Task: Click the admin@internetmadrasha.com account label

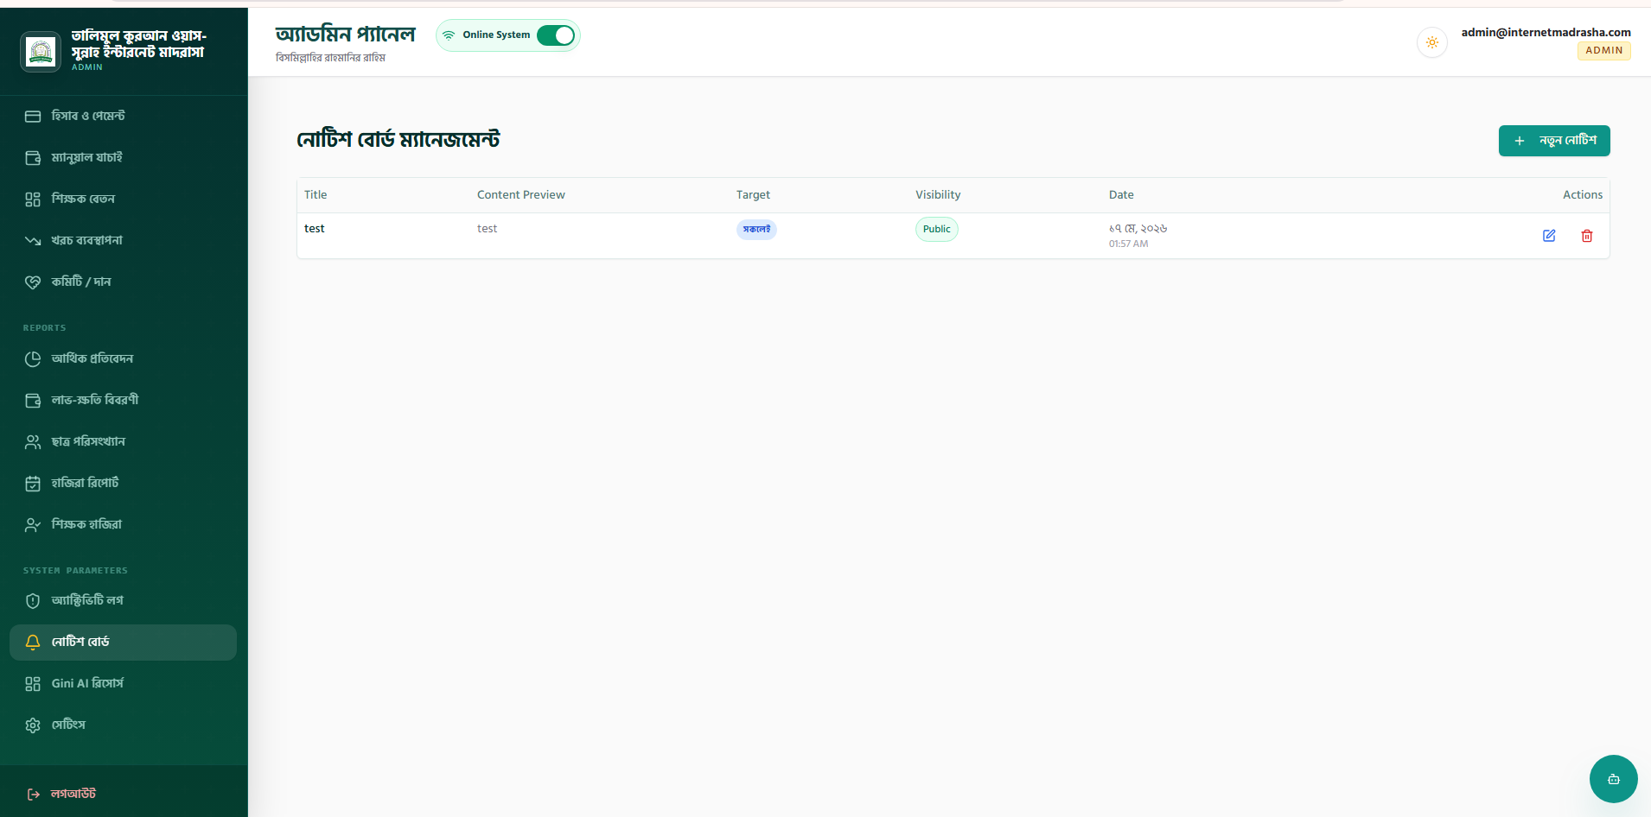Action: [x=1546, y=33]
